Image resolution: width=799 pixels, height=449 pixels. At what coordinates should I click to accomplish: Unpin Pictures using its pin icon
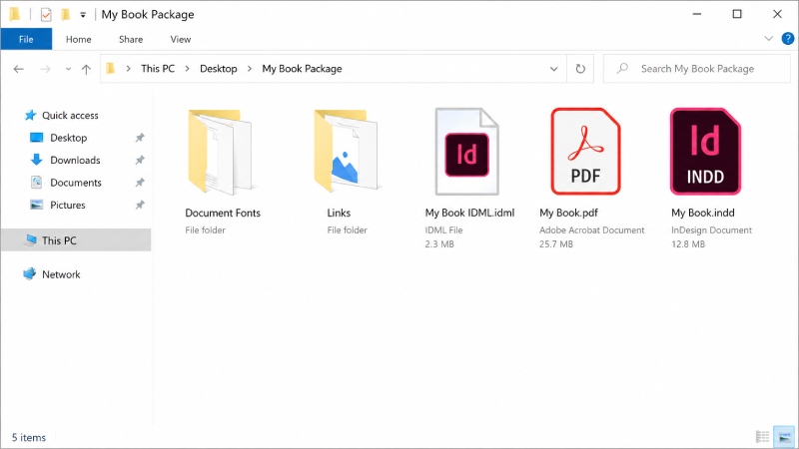tap(139, 206)
